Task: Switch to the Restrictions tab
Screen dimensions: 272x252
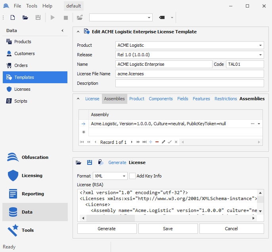Action: pos(226,99)
